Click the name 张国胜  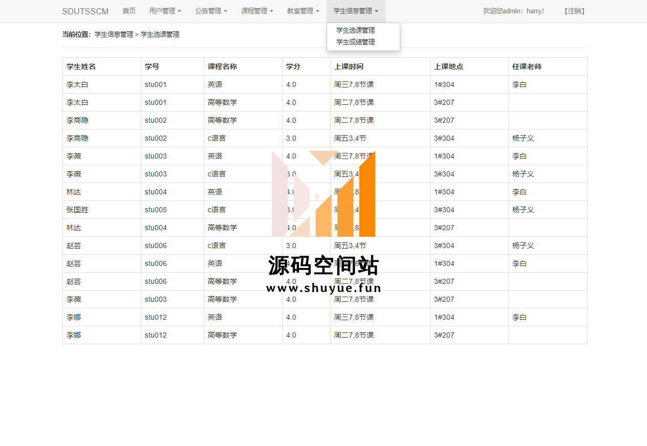(77, 210)
